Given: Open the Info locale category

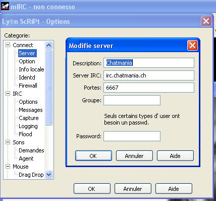Looking at the screenshot, I should [x=31, y=69].
